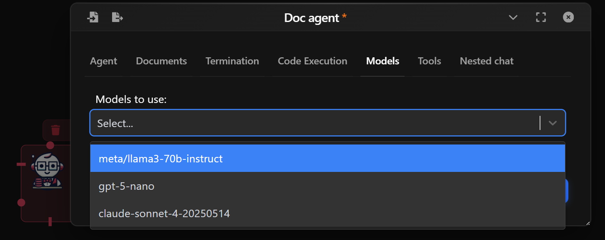Switch to the Tools tab
This screenshot has height=240, width=605.
tap(429, 61)
